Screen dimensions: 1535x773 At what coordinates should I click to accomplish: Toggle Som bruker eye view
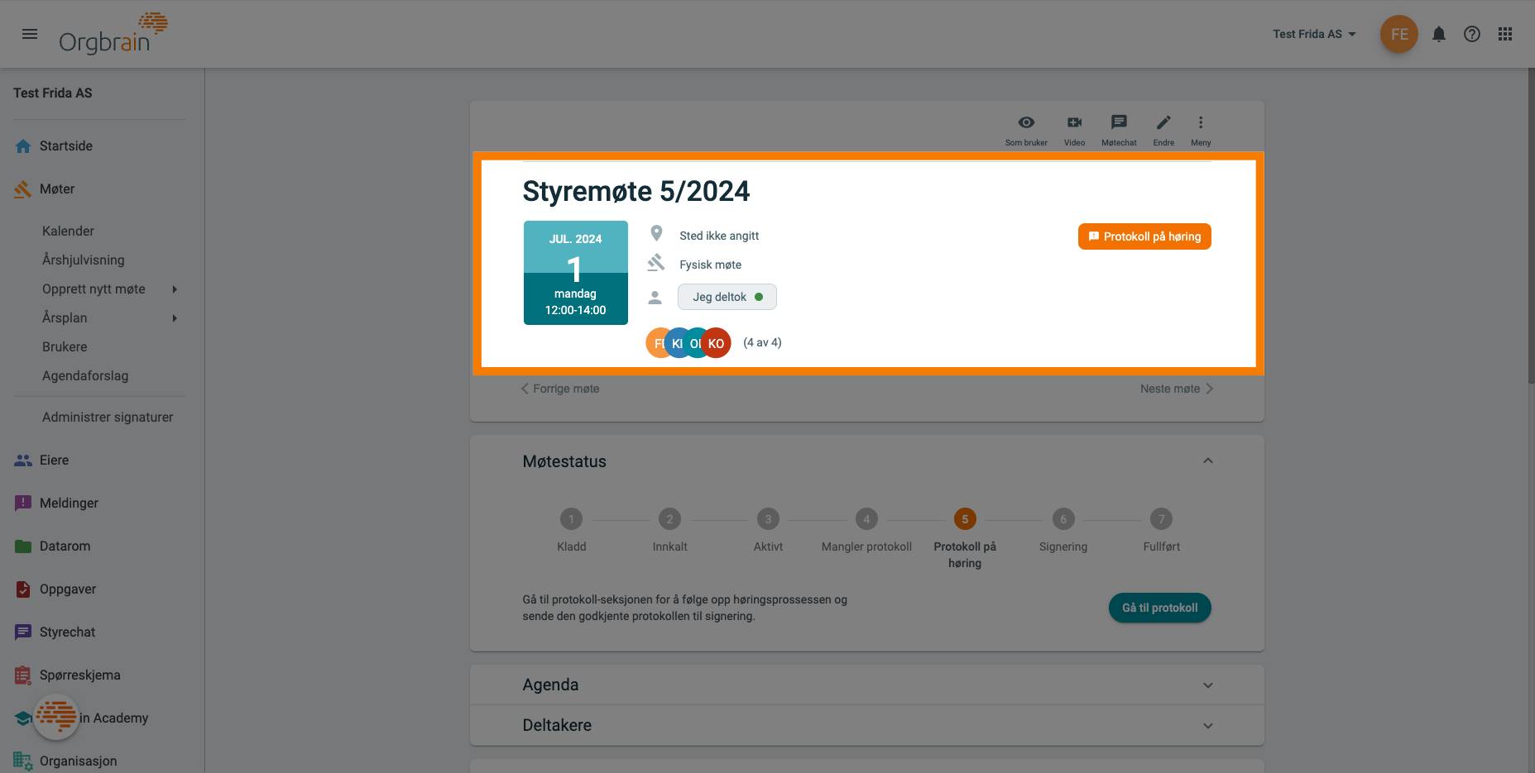click(x=1026, y=130)
